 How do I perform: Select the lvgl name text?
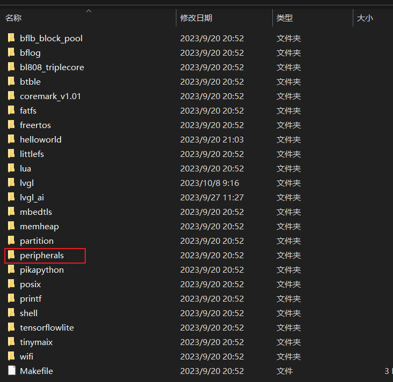coord(27,183)
